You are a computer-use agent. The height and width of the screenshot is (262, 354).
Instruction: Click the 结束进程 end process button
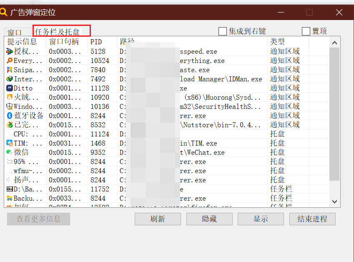coord(312,219)
